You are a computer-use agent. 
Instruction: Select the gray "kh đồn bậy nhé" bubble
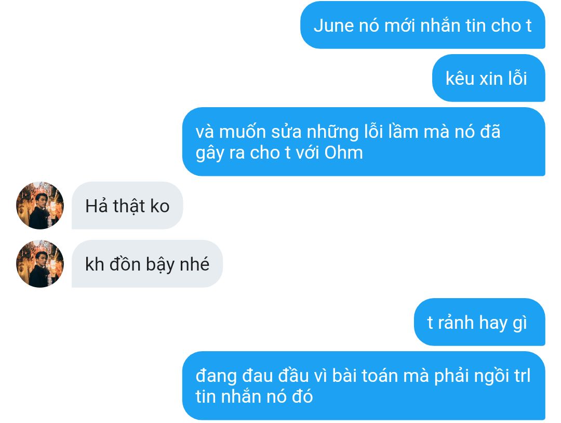click(x=147, y=263)
